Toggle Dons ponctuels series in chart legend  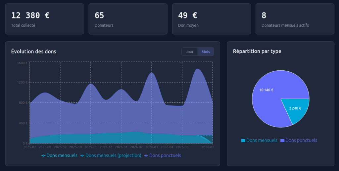pyautogui.click(x=162, y=155)
